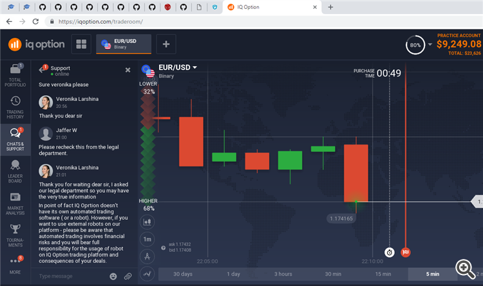Open the Leader Board

(15, 172)
